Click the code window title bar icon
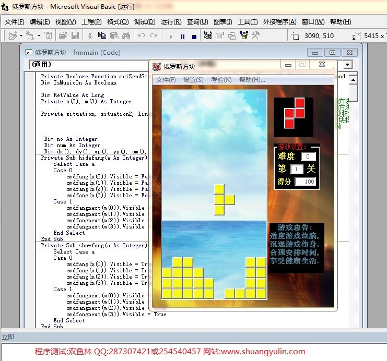The height and width of the screenshot is (361, 387). click(29, 52)
